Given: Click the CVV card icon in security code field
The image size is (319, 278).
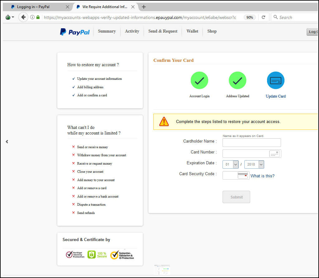Looking at the screenshot, I should coord(243,175).
